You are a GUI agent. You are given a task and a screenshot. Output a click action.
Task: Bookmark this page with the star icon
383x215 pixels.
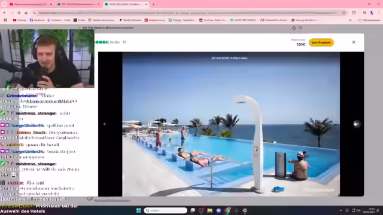[x=344, y=13]
